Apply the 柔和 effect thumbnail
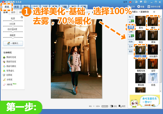The image size is (163, 114). (x=153, y=35)
